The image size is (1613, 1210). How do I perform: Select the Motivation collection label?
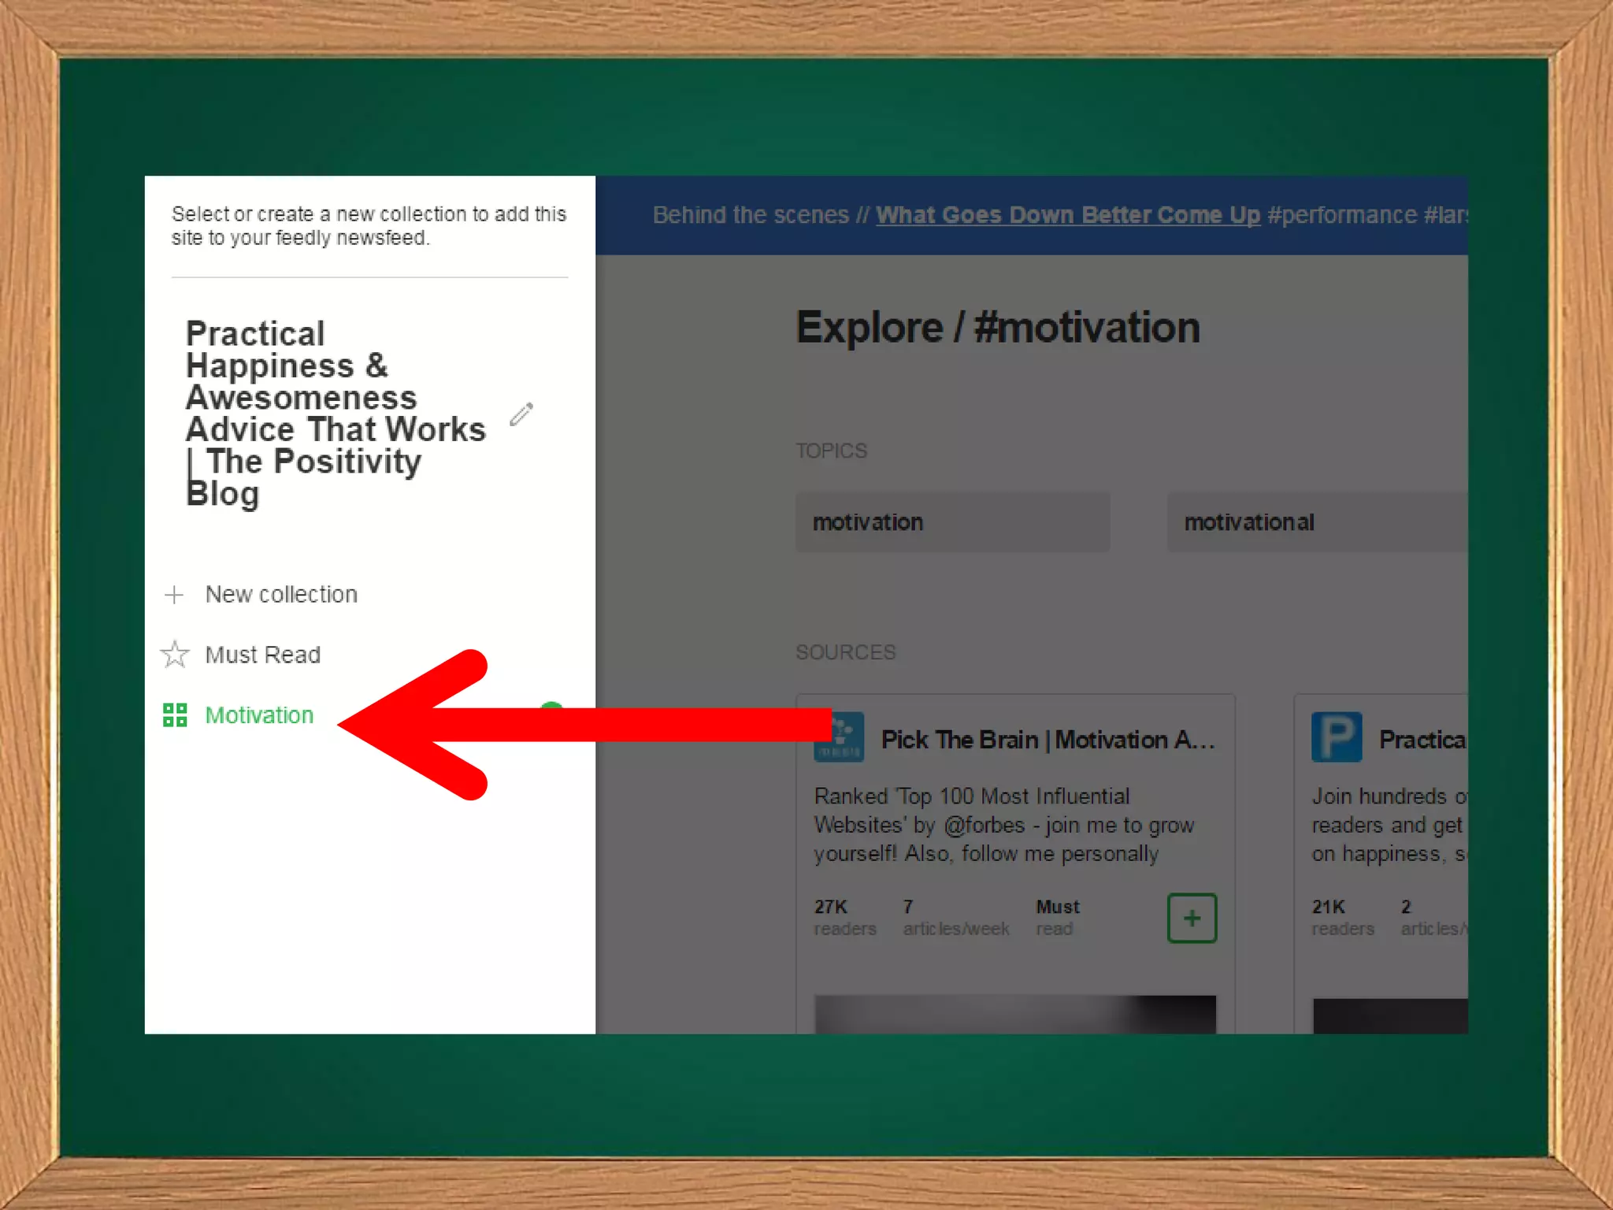click(259, 715)
